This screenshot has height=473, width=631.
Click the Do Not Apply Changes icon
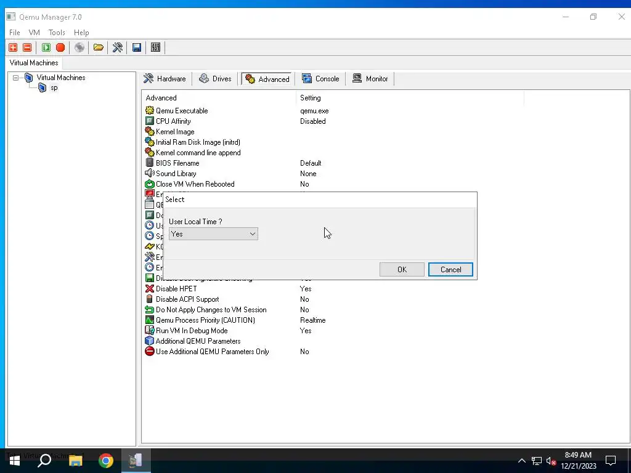click(x=150, y=310)
